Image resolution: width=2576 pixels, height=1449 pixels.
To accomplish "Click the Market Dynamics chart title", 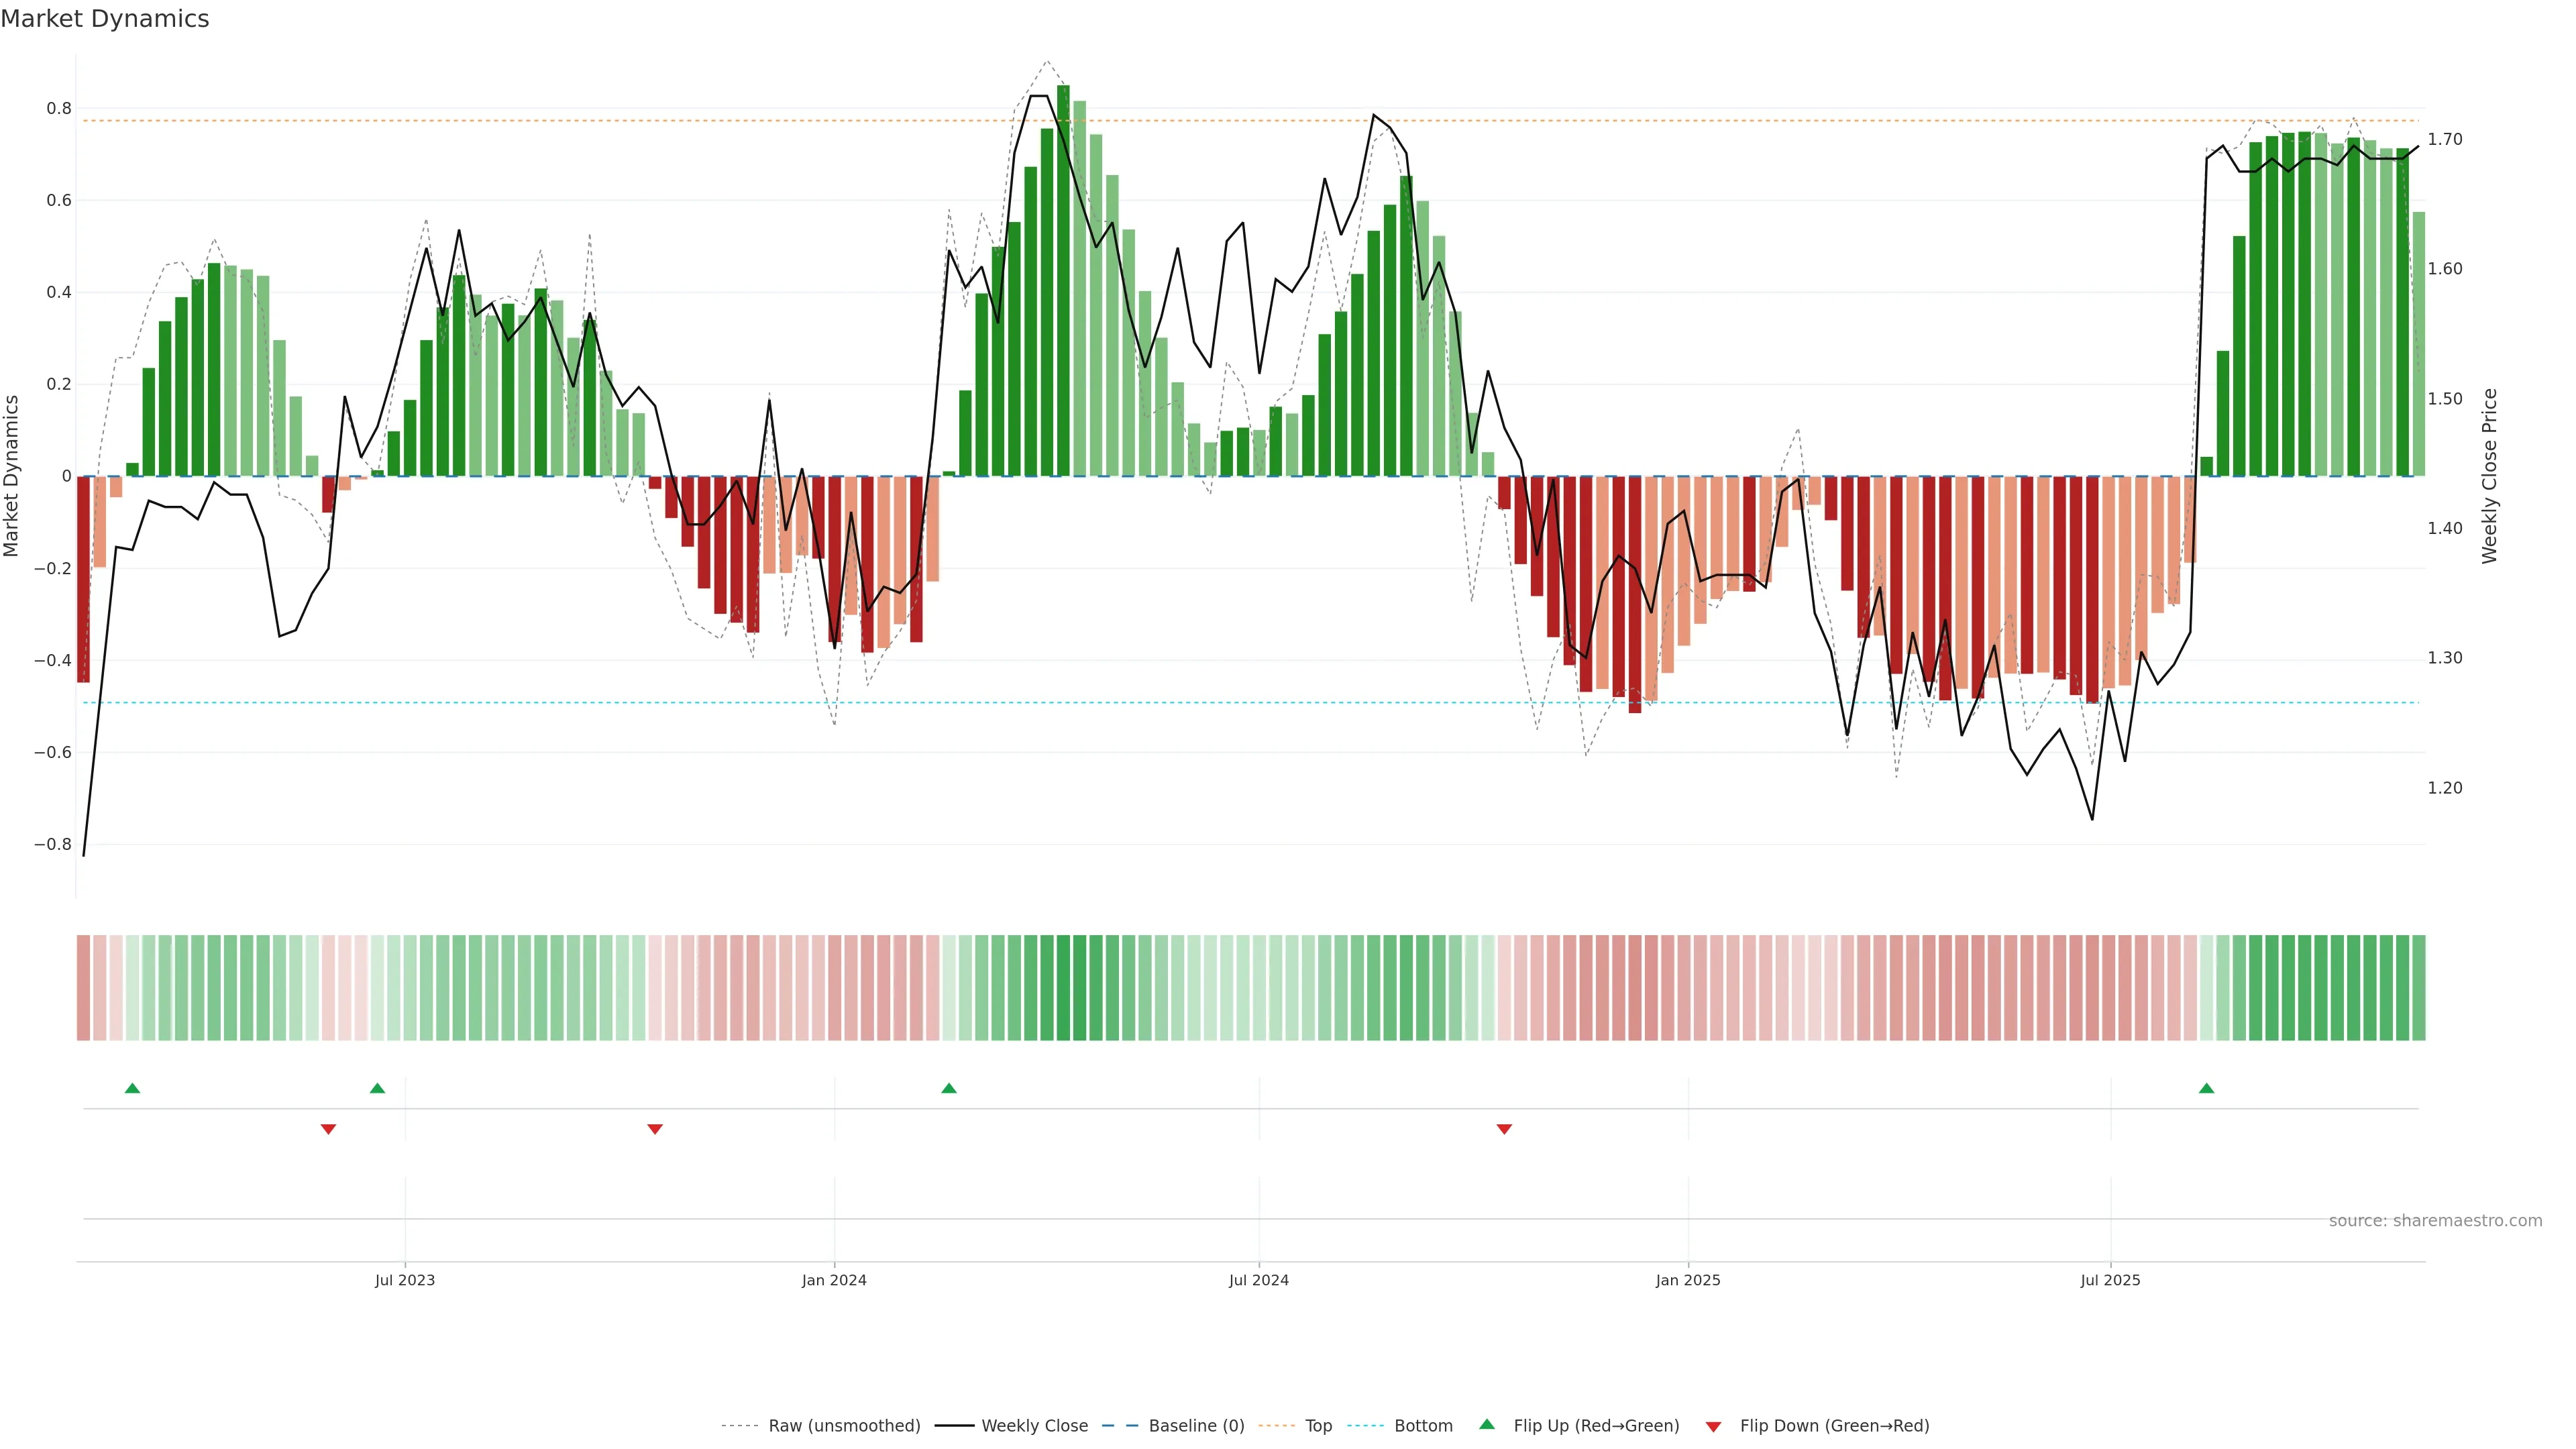I will tap(105, 19).
